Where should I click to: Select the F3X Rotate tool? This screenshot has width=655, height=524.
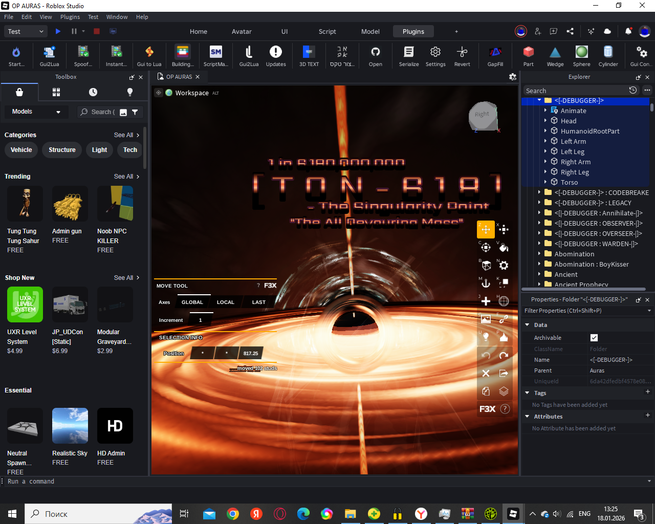click(486, 248)
